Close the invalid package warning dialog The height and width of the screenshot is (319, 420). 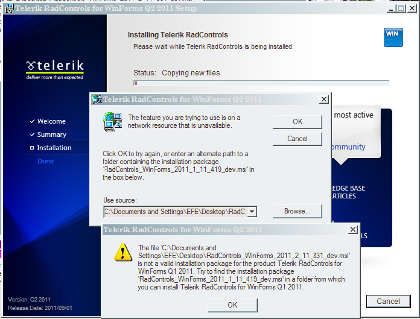coord(353,229)
